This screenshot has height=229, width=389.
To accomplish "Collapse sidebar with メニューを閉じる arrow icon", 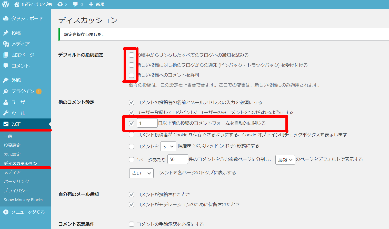I will click(x=6, y=212).
